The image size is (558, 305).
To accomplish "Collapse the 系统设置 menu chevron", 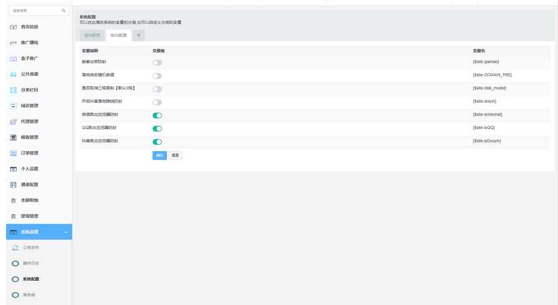I will click(x=65, y=232).
